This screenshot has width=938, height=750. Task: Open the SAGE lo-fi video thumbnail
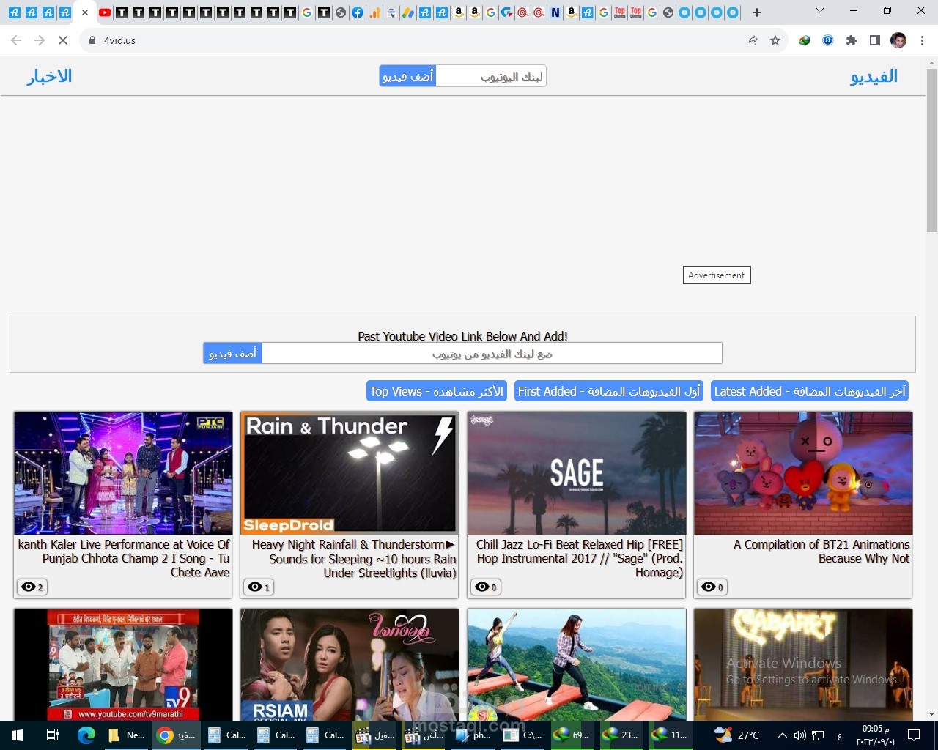(x=577, y=473)
